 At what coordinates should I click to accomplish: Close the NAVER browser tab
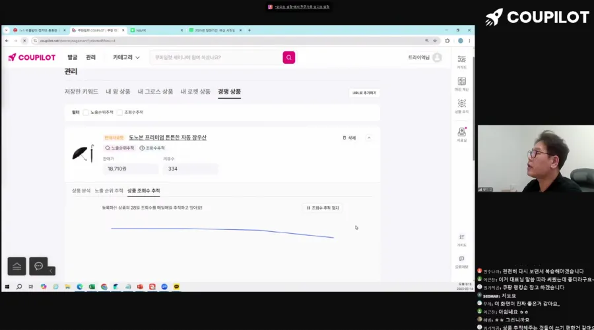point(181,30)
